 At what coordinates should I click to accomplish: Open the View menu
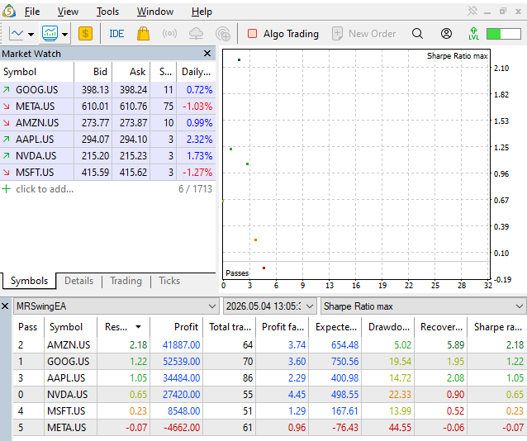(x=68, y=12)
